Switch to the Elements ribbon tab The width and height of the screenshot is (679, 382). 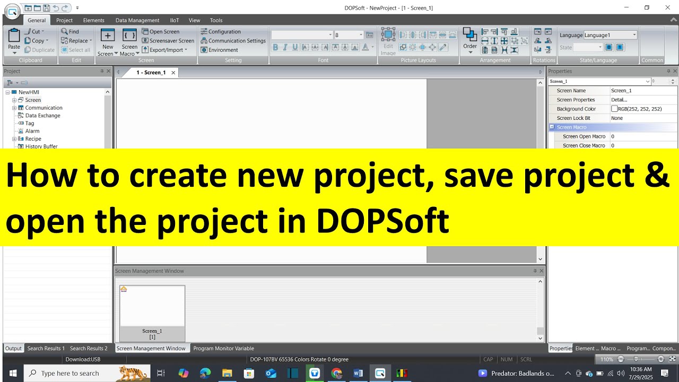pos(94,20)
